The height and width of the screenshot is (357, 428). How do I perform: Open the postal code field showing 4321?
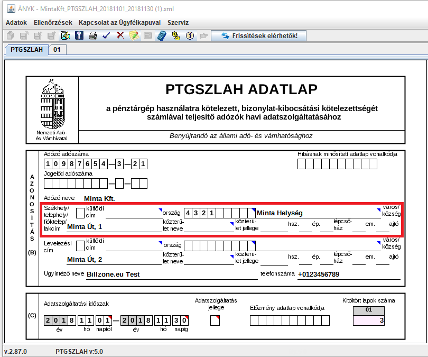[x=220, y=213]
